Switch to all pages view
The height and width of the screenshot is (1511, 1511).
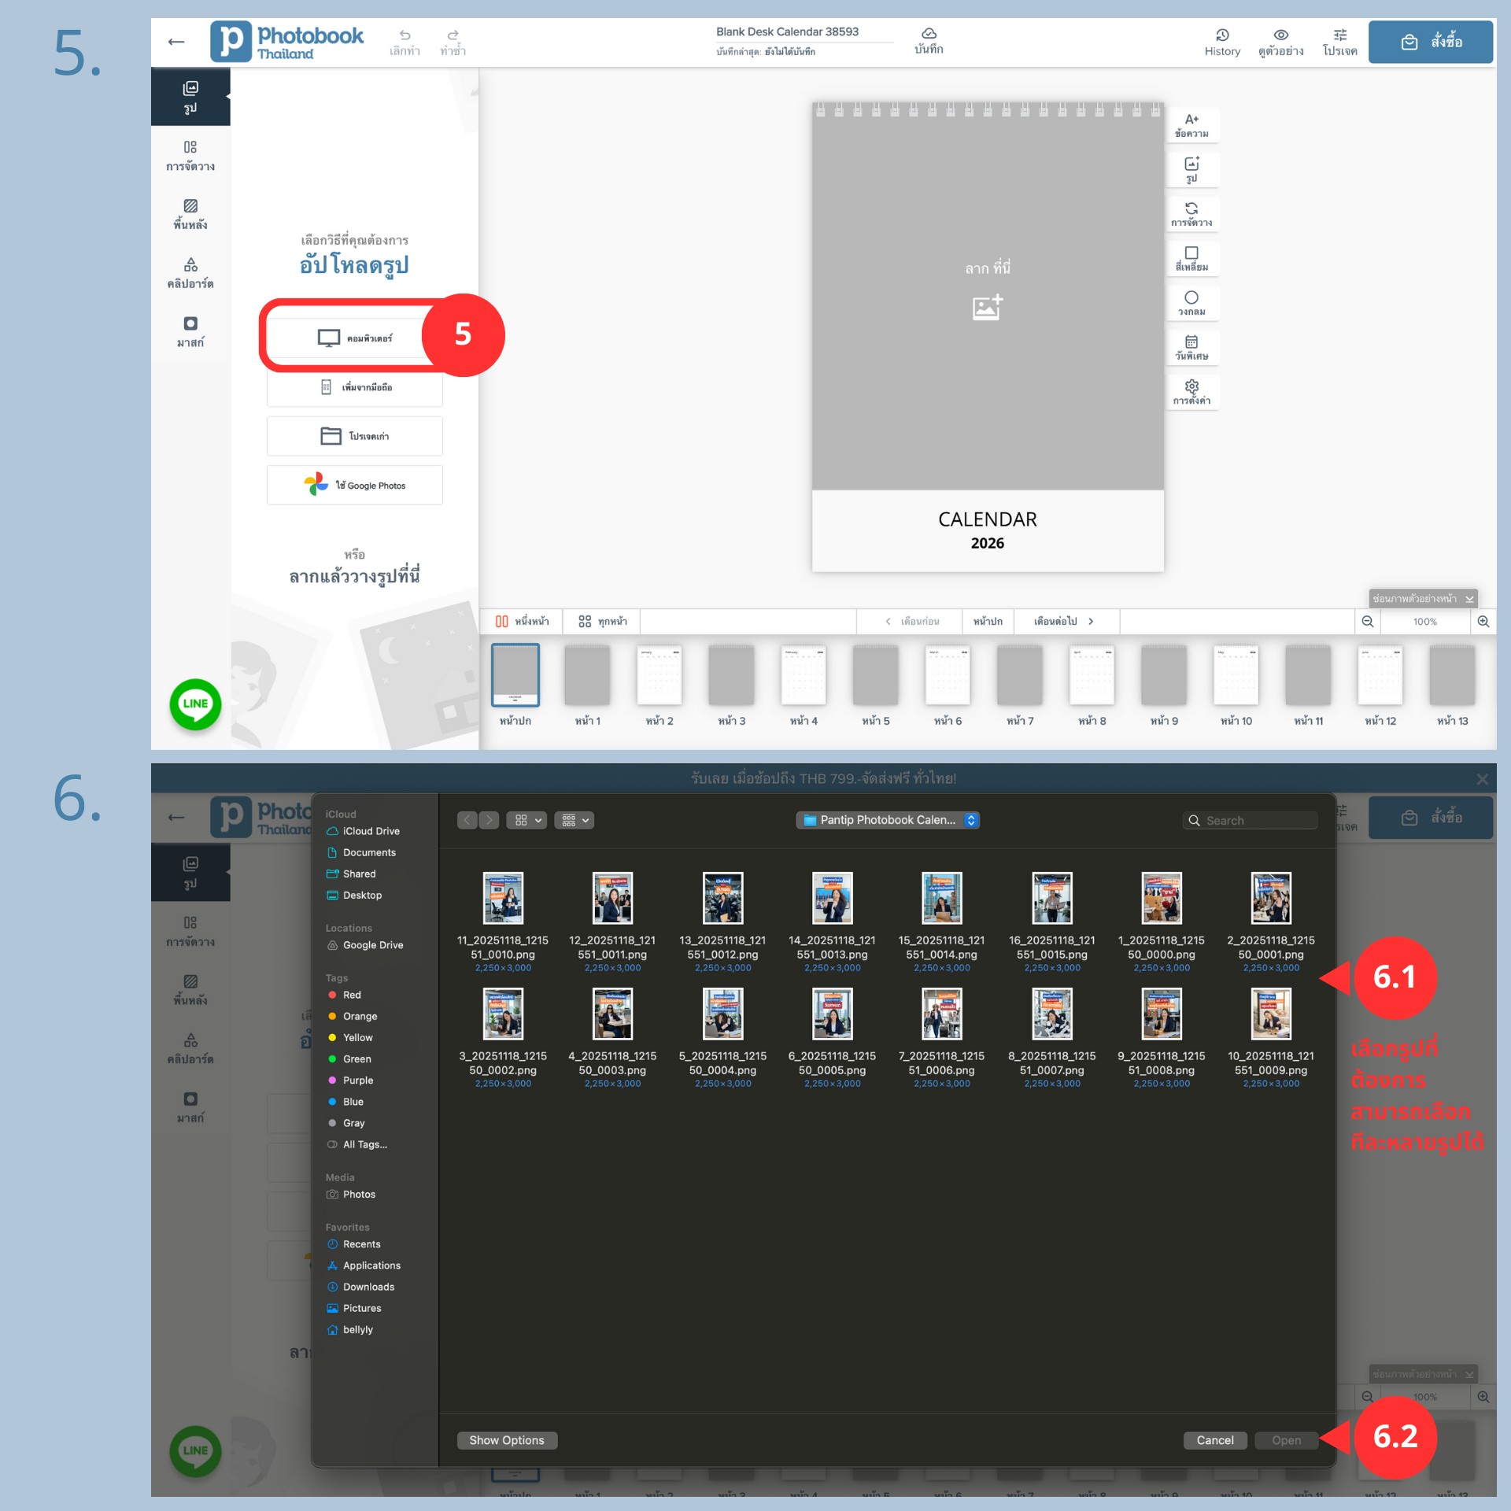603,621
